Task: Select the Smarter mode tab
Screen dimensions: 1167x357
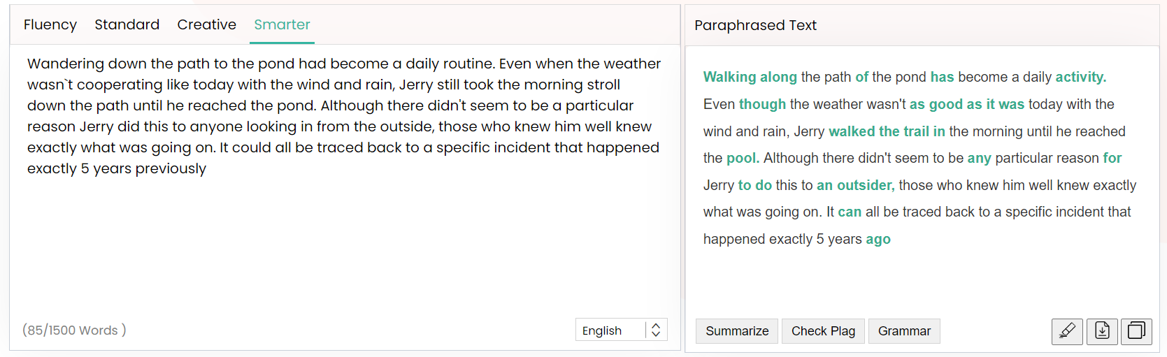Action: (x=282, y=24)
